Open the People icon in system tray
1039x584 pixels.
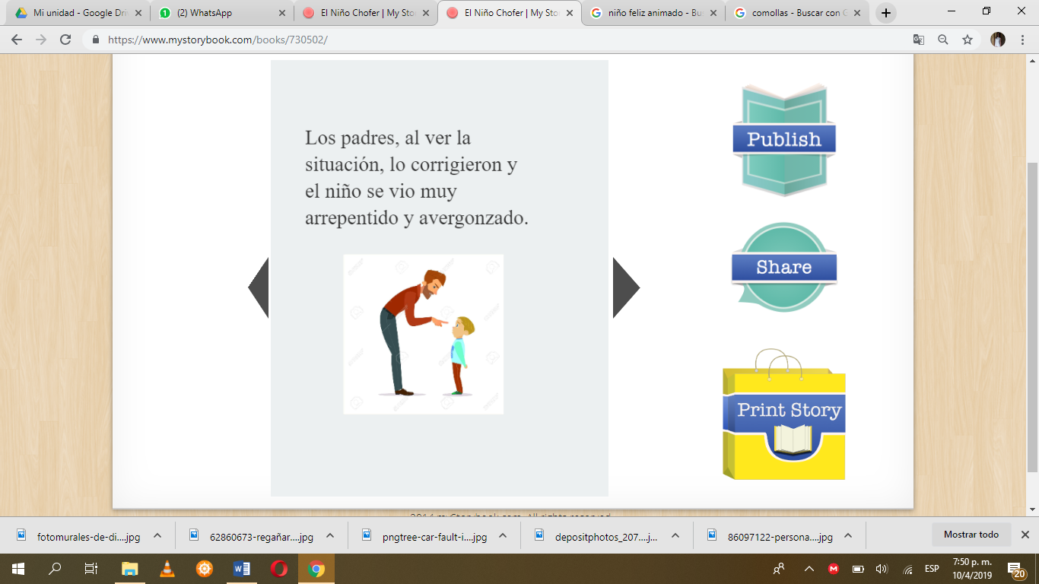[x=779, y=569]
